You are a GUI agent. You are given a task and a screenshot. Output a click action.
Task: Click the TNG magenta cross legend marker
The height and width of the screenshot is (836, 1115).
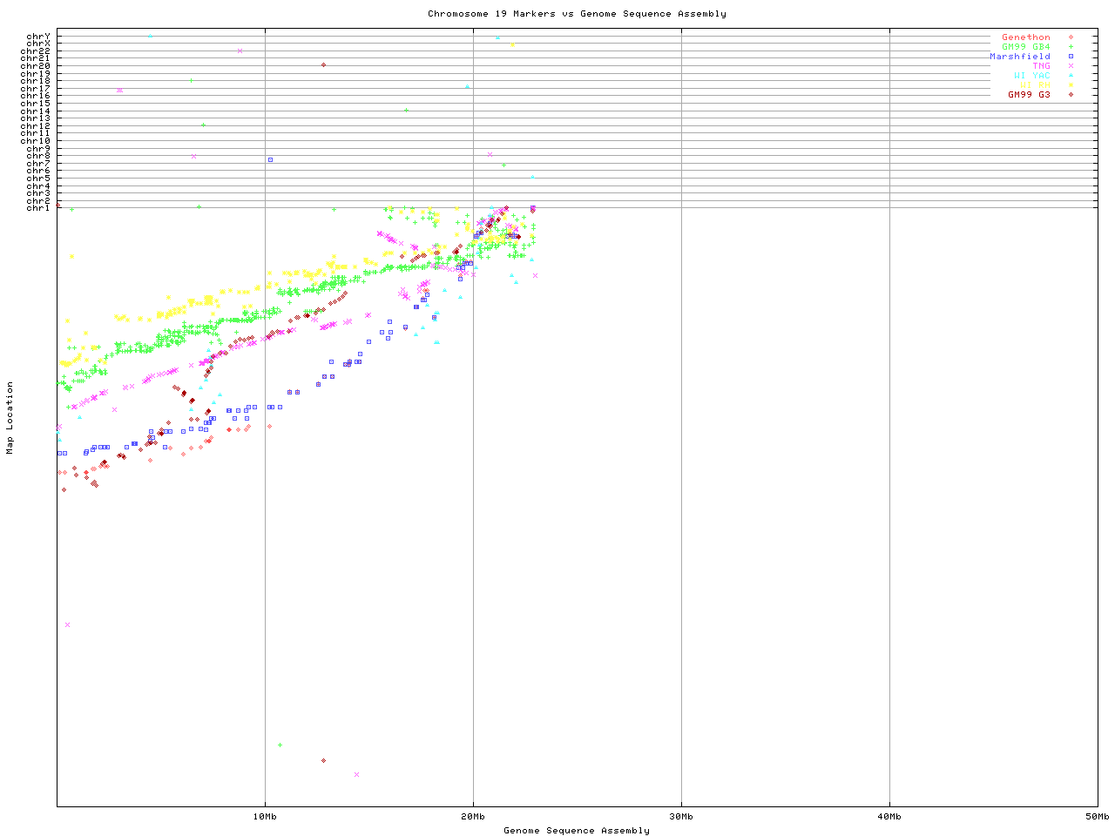click(x=1071, y=66)
